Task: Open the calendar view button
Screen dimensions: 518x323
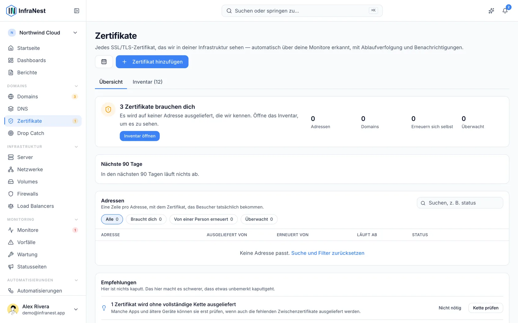Action: point(104,62)
